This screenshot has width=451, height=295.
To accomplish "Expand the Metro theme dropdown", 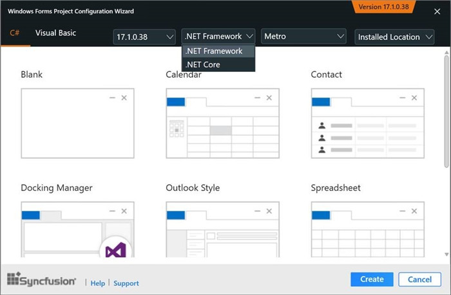I will click(303, 37).
